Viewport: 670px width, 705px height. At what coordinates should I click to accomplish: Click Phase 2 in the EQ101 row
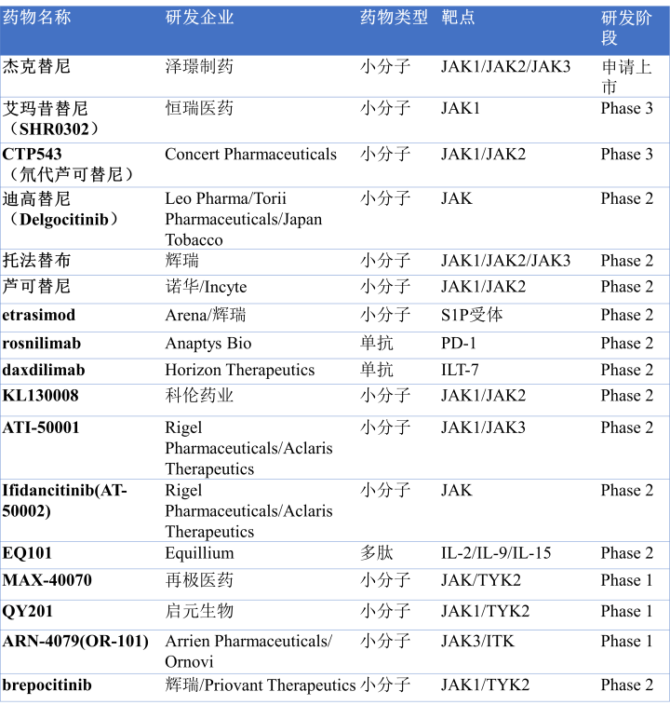pyautogui.click(x=626, y=553)
